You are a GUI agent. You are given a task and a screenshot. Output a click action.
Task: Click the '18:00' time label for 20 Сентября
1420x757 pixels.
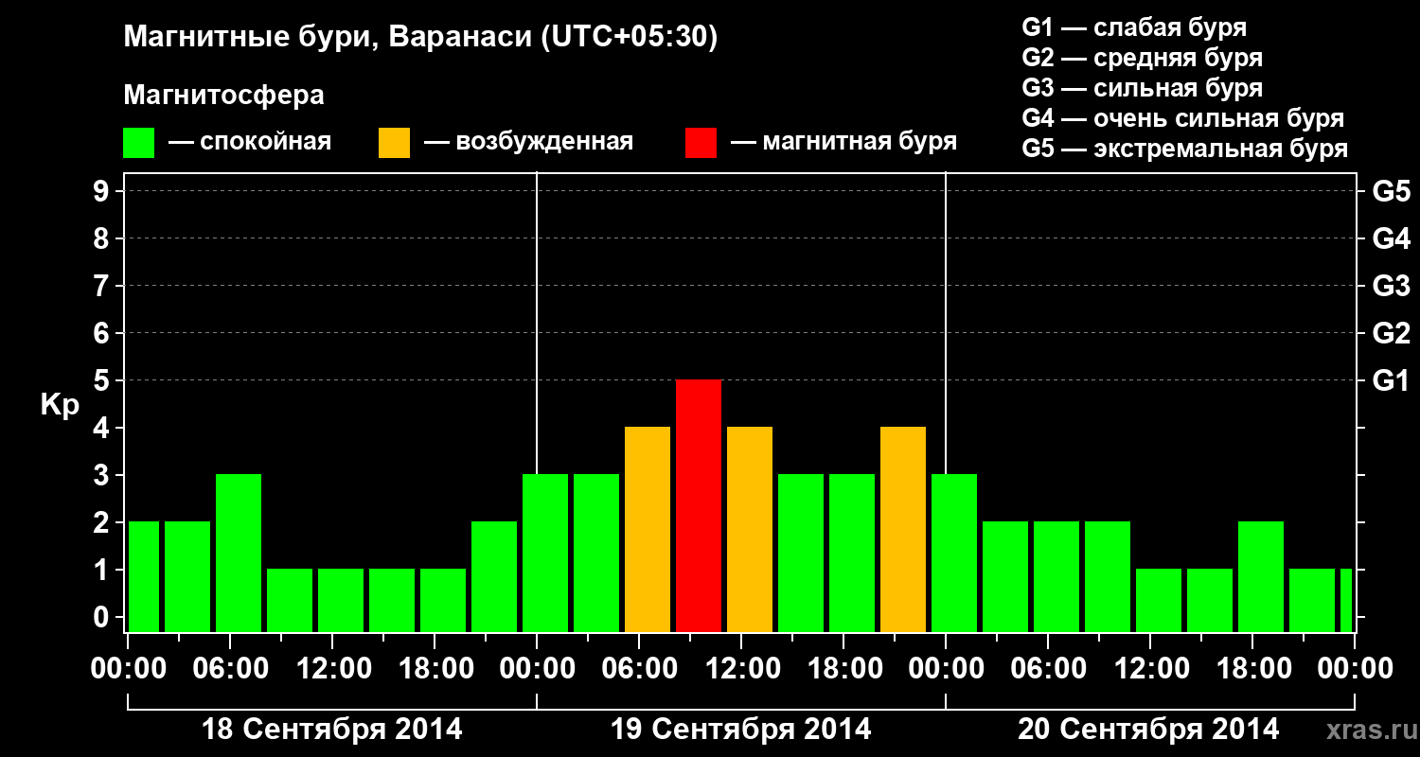point(1252,669)
